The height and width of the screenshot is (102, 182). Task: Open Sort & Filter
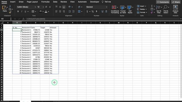click(x=159, y=9)
